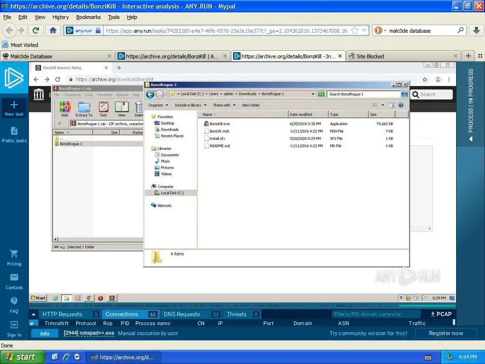Click the Filter by PID, domain field
The image size is (485, 364).
click(x=376, y=314)
